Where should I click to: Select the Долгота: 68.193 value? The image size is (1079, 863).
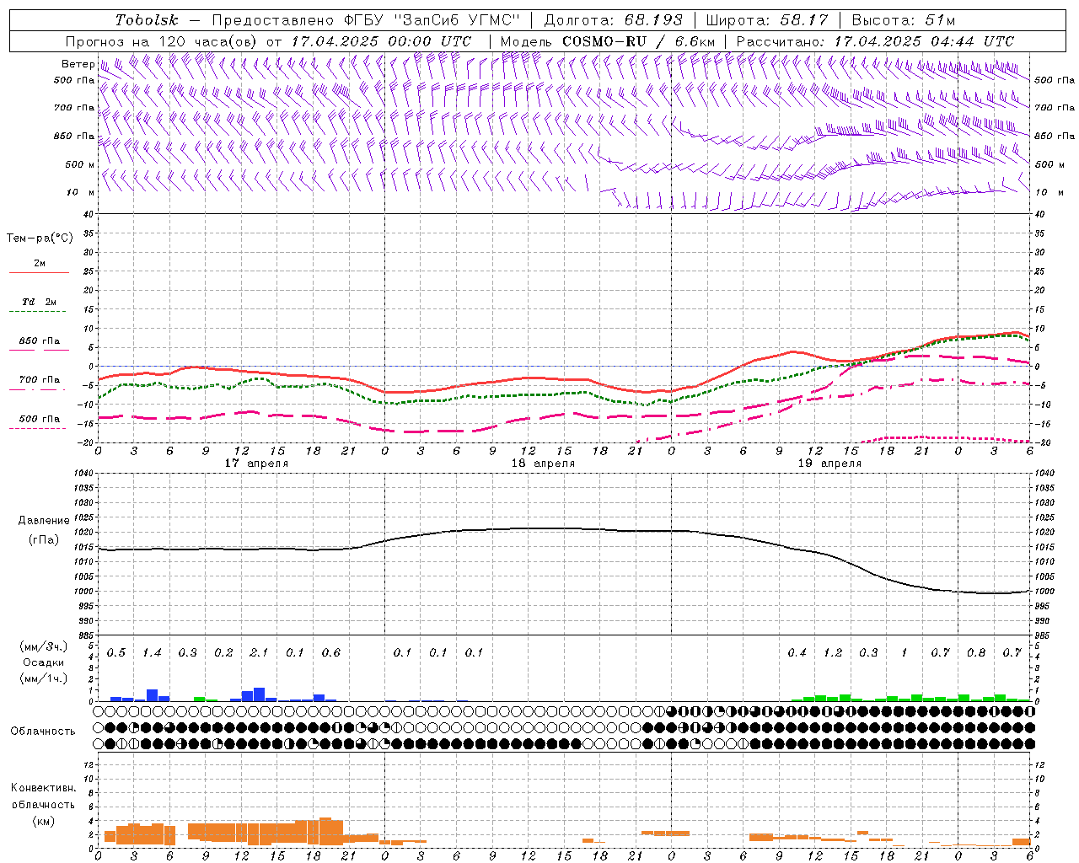613,20
